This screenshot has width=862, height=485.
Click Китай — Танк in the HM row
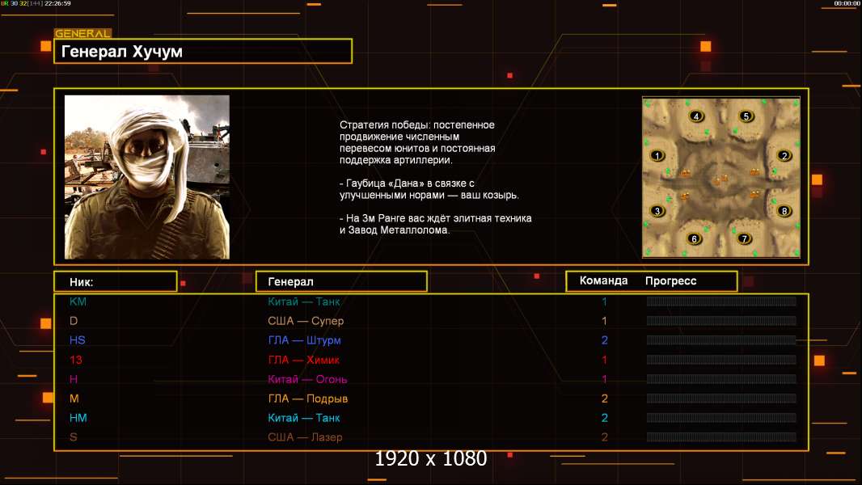(303, 417)
